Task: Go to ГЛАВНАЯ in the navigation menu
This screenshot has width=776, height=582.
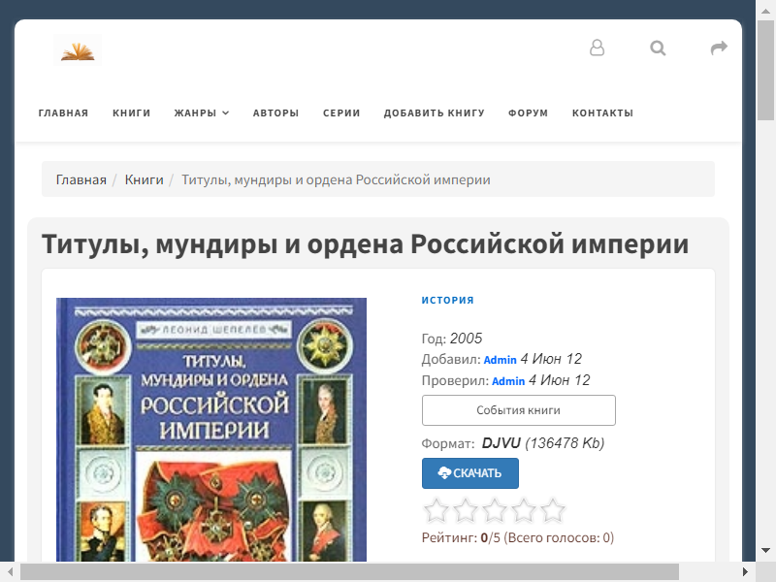Action: (63, 113)
